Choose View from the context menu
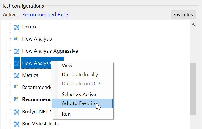 67,66
